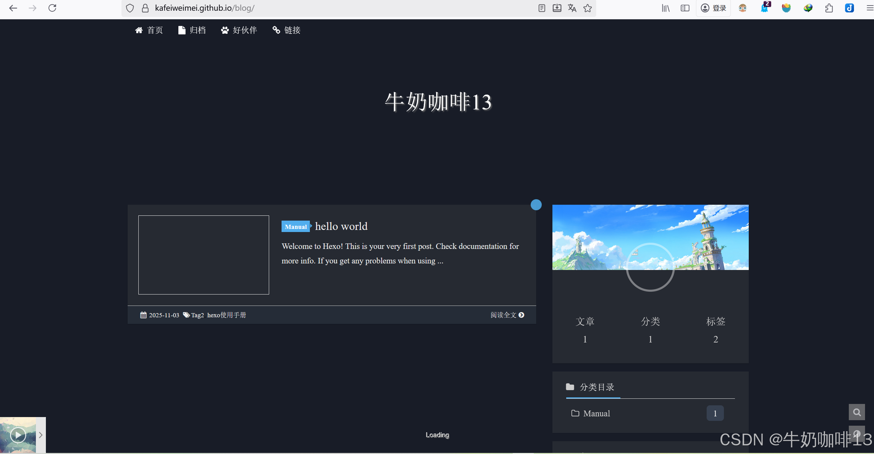The height and width of the screenshot is (454, 874).
Task: Open the hello world post title
Action: tap(341, 226)
